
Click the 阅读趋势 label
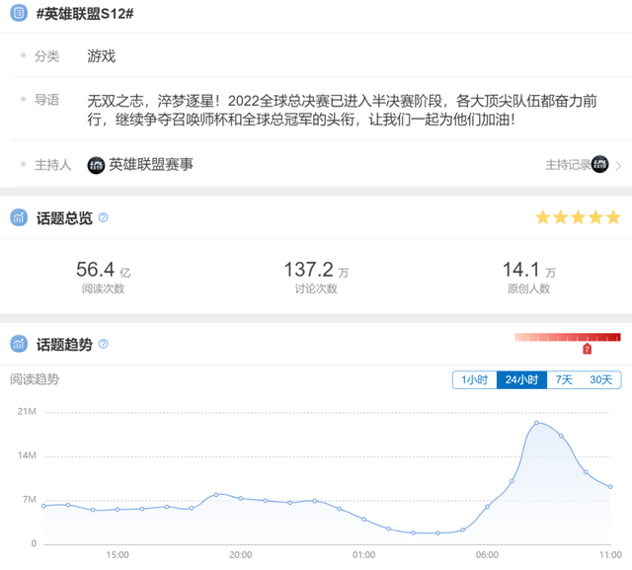pyautogui.click(x=35, y=379)
